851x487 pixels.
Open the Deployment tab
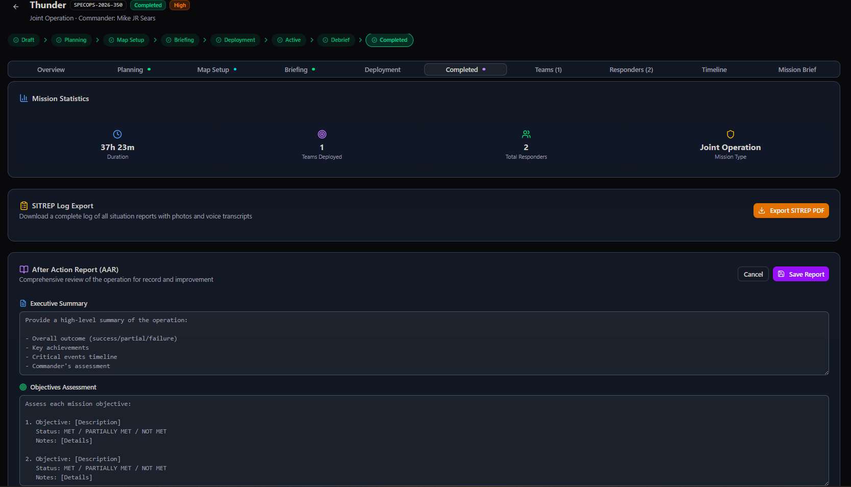(x=382, y=69)
